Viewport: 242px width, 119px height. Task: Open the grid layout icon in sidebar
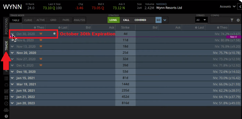coord(6,98)
